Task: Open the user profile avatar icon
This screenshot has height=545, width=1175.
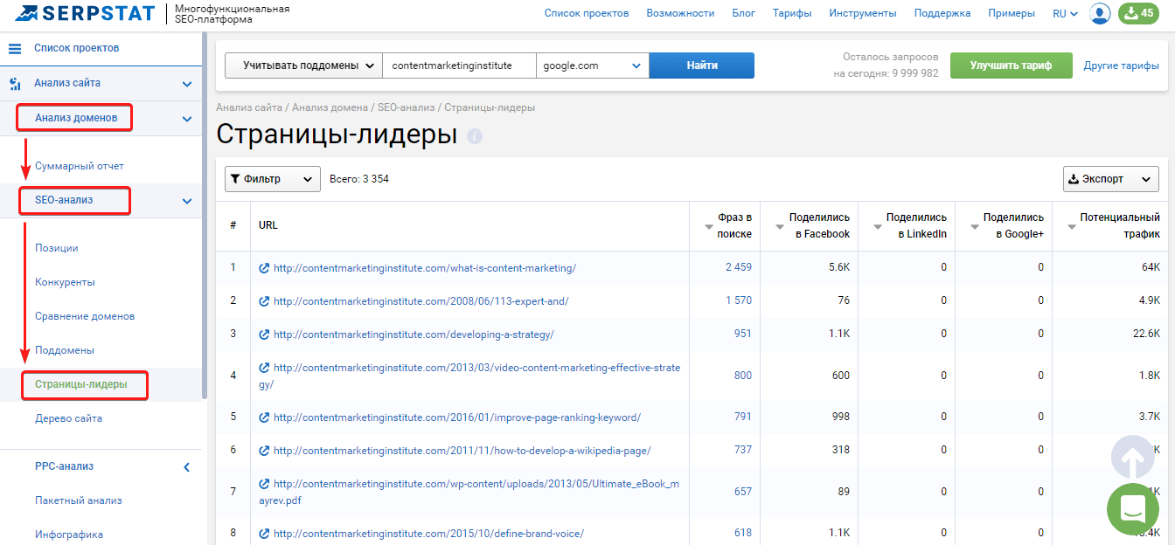Action: tap(1101, 13)
